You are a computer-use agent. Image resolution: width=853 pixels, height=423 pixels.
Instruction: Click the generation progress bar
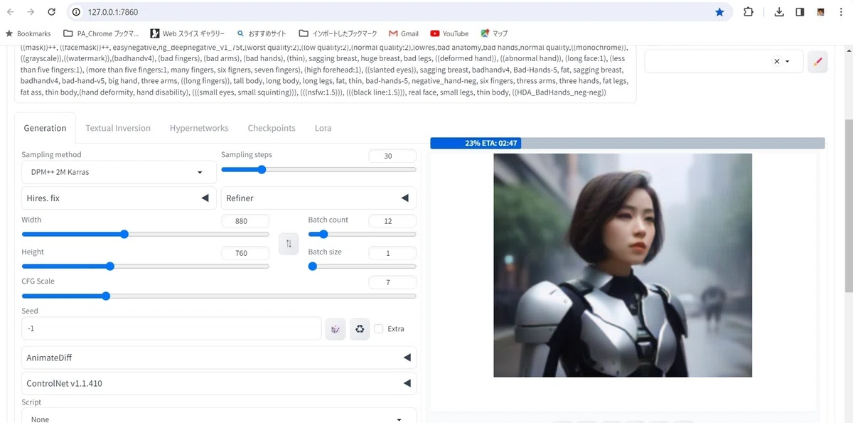[x=628, y=143]
